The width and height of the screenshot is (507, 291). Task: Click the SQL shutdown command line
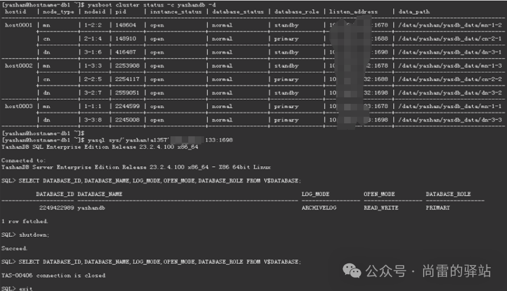click(x=25, y=235)
